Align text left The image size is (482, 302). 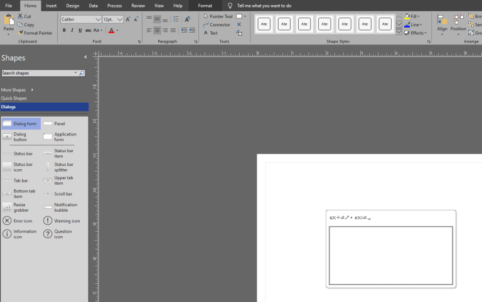click(149, 30)
